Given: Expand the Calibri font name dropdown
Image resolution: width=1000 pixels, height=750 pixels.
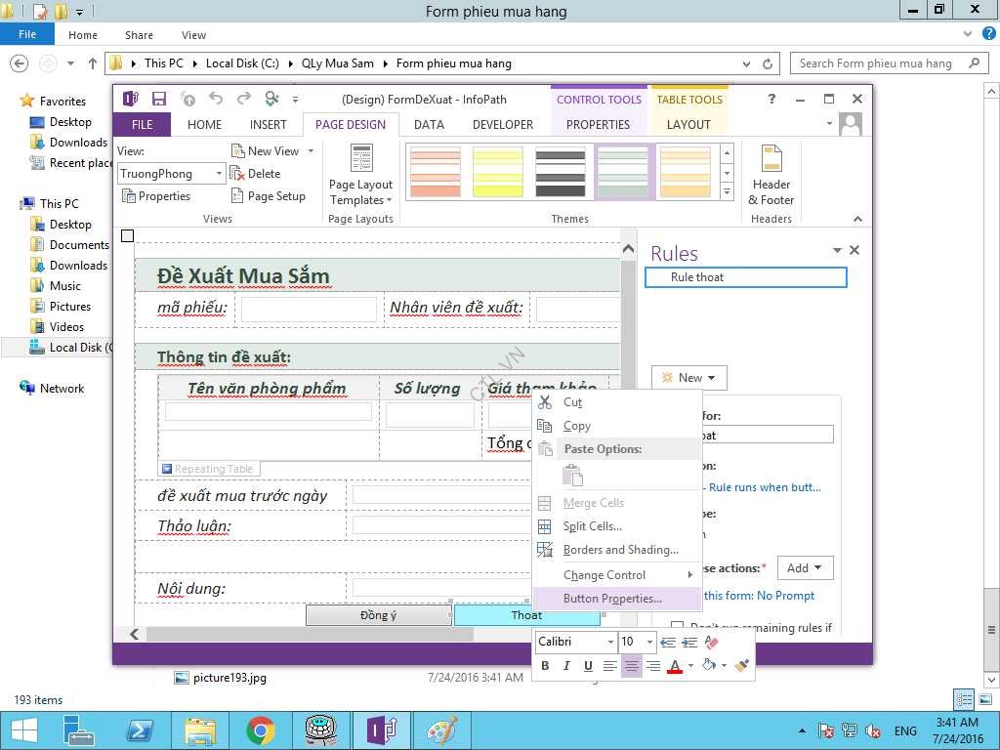Looking at the screenshot, I should pos(610,642).
